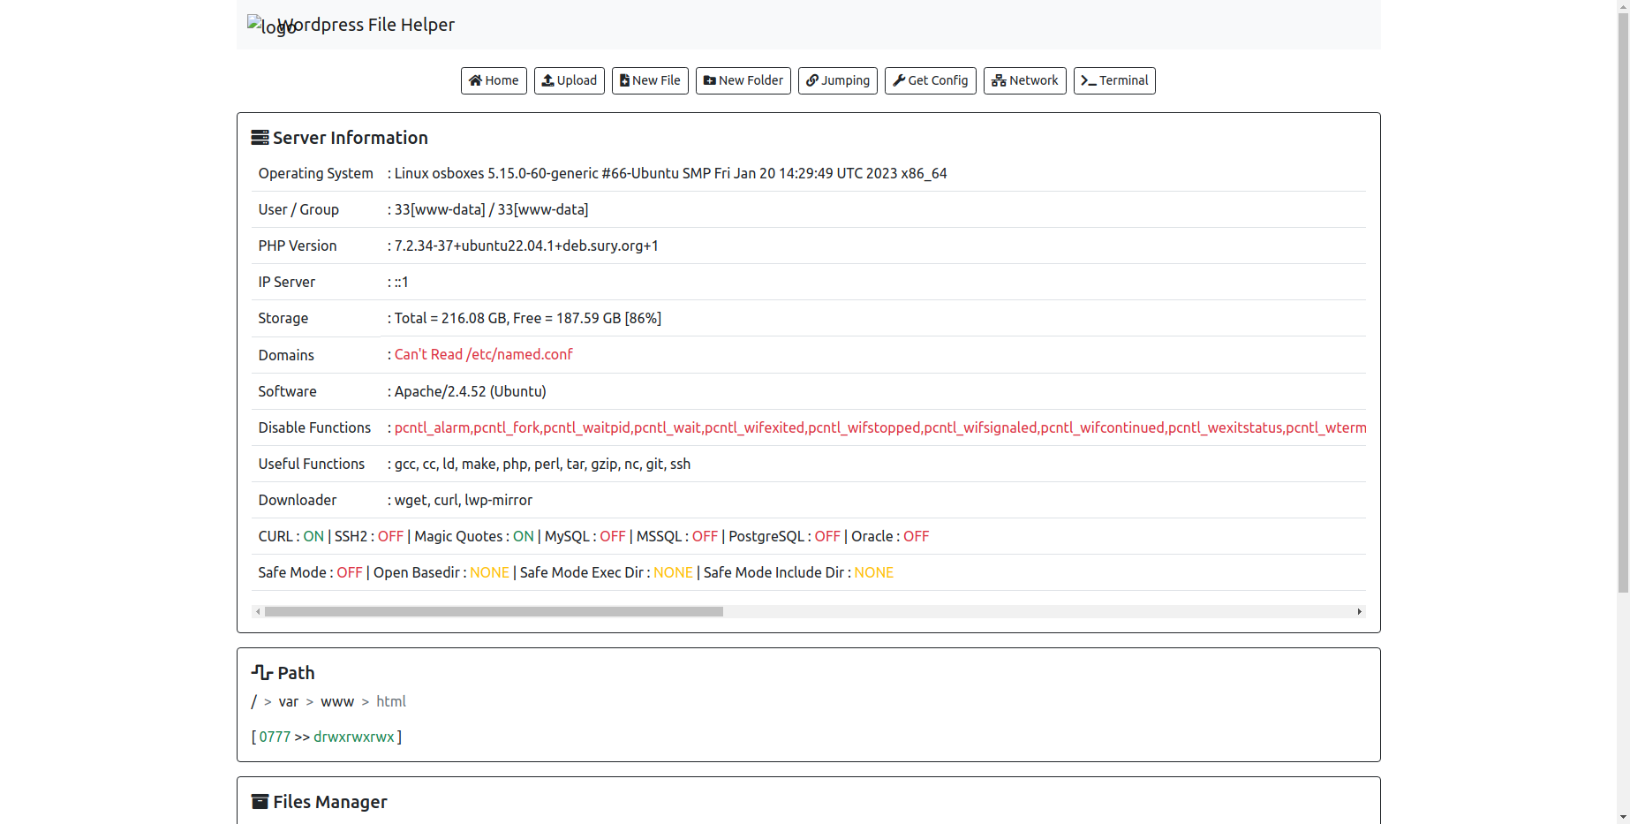Click the CURL ON status
The height and width of the screenshot is (824, 1630).
pyautogui.click(x=313, y=536)
